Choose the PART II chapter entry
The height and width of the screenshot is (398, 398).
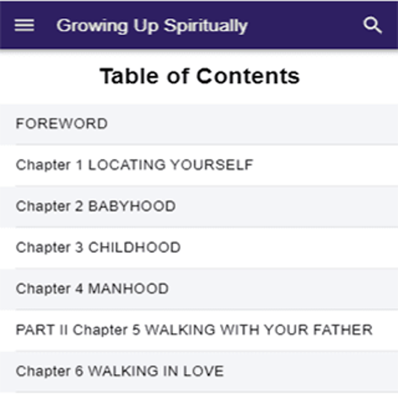[199, 330]
